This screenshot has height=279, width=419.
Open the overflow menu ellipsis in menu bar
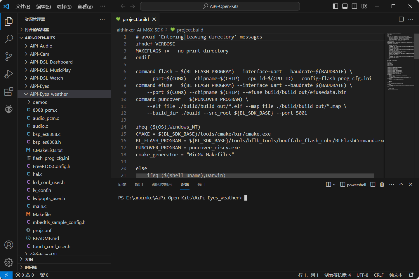tap(102, 6)
